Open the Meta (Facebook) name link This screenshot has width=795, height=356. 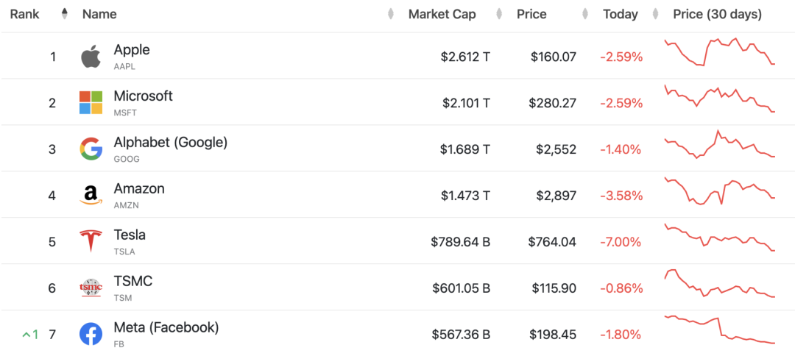click(x=166, y=327)
